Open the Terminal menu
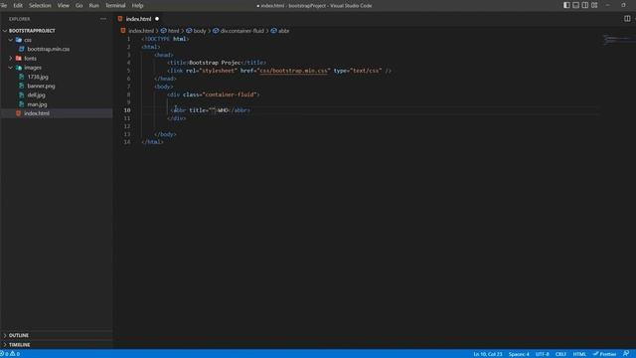636x358 pixels. (x=115, y=6)
